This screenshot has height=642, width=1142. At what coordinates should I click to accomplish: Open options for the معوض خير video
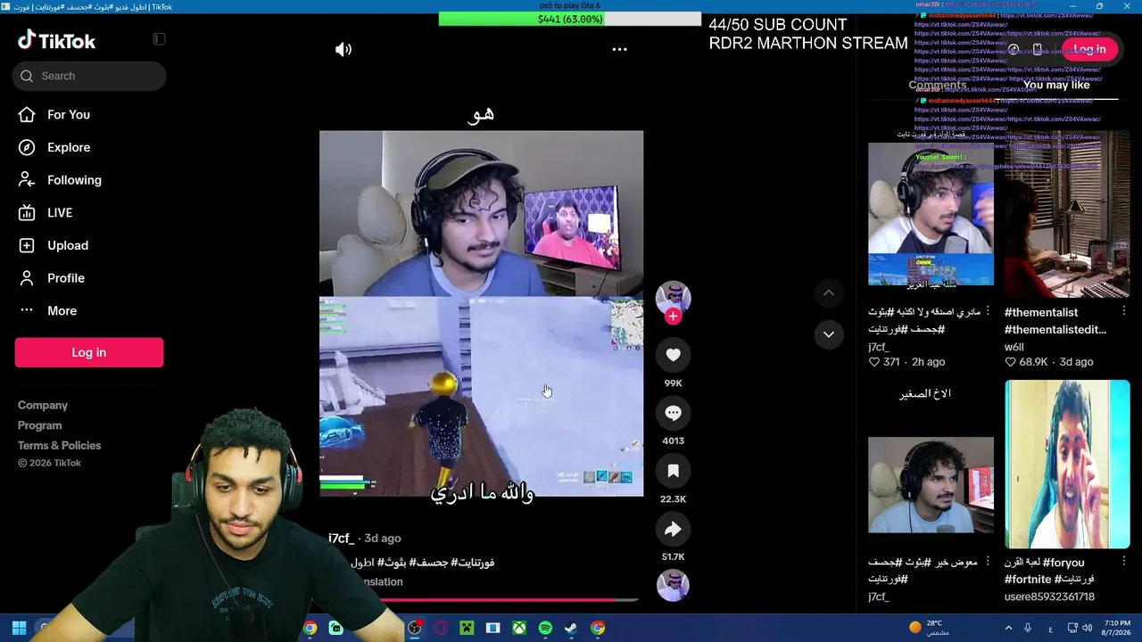coord(988,562)
